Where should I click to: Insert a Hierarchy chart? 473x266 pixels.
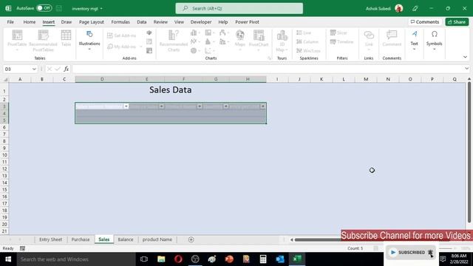209,33
